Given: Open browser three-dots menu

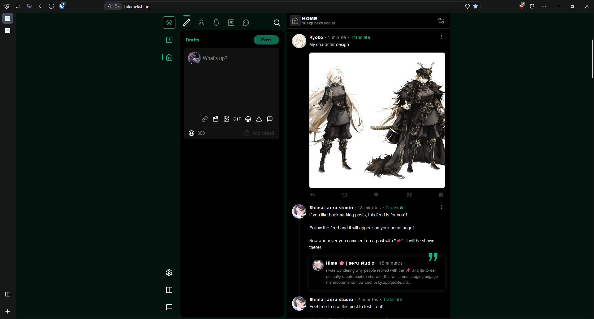Looking at the screenshot, I should pyautogui.click(x=544, y=6).
